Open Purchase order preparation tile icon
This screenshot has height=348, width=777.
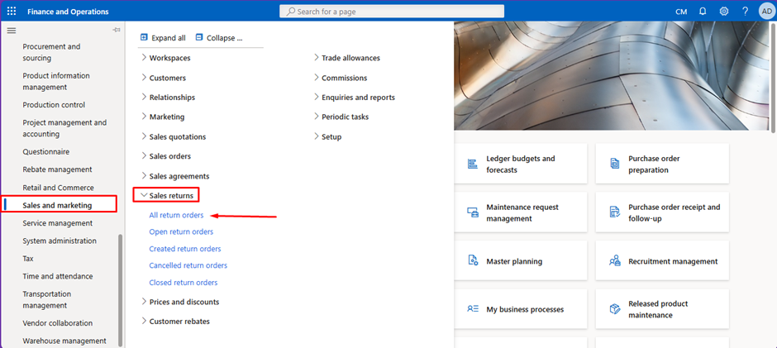tap(614, 164)
